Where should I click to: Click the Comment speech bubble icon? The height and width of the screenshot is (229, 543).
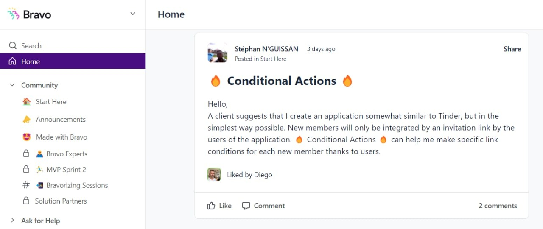[x=246, y=206]
